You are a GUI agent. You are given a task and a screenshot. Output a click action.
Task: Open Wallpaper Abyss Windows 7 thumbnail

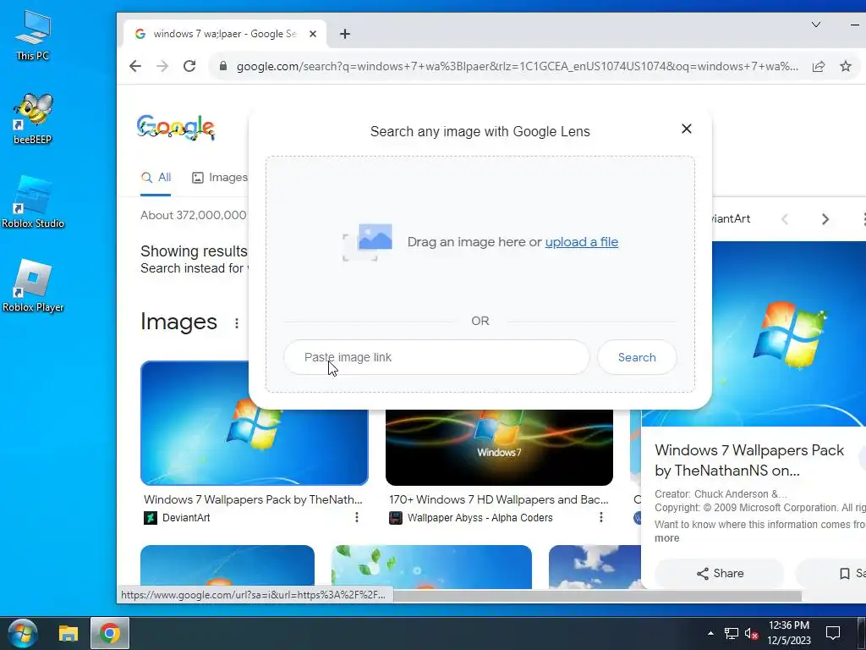pyautogui.click(x=499, y=447)
